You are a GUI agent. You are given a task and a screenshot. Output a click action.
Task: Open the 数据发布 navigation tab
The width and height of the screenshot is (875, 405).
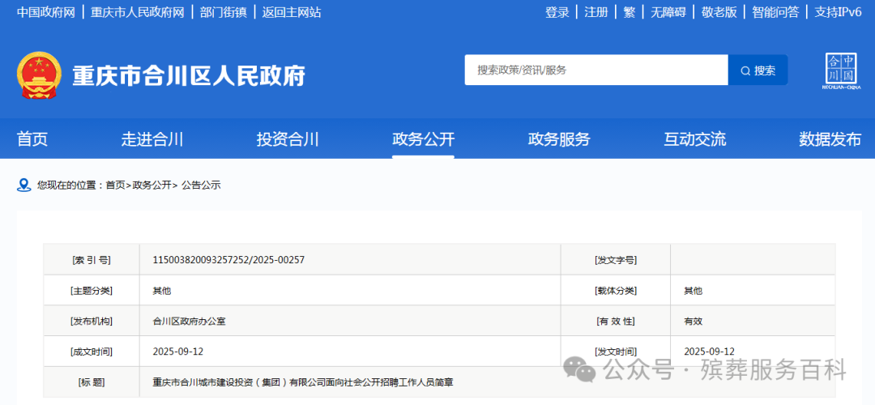tap(830, 139)
